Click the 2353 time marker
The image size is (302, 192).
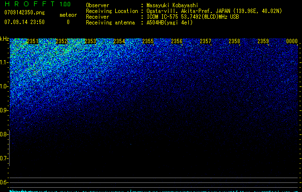pyautogui.click(x=90, y=41)
